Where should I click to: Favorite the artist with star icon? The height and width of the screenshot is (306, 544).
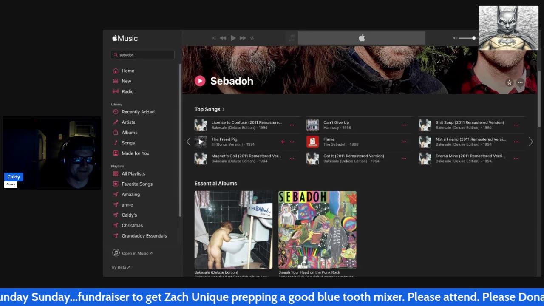[509, 82]
